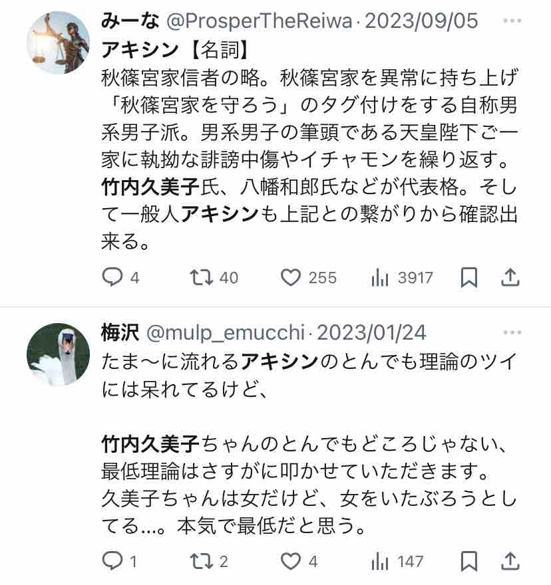Open the 2023/01/24 tweet timestamp

pos(370,332)
